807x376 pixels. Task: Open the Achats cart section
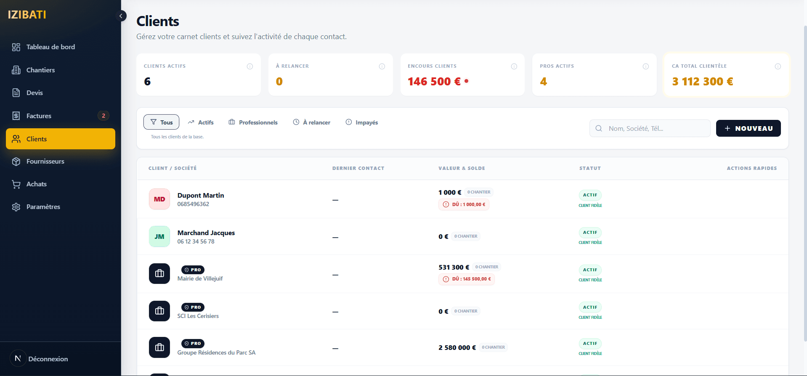coord(36,184)
